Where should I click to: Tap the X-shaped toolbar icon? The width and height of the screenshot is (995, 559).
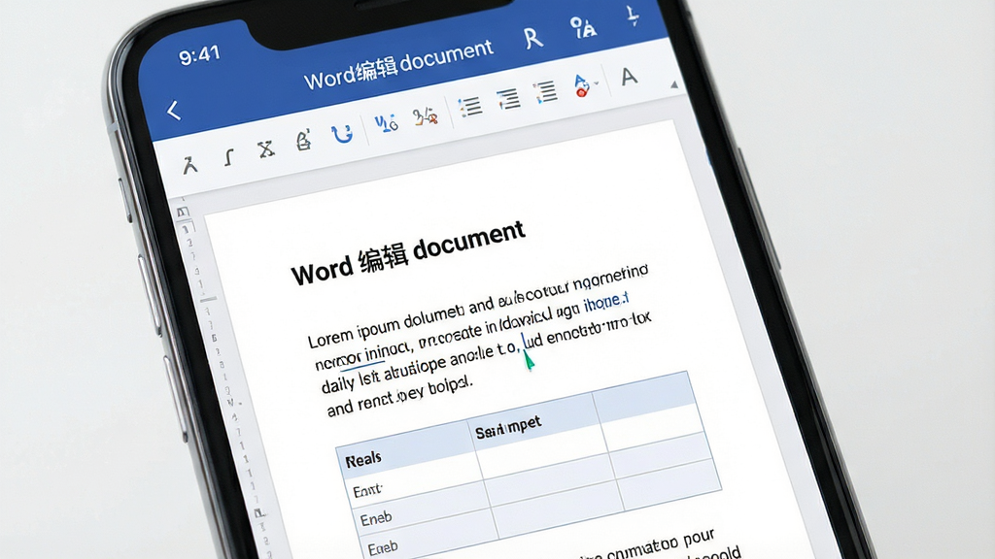point(266,149)
